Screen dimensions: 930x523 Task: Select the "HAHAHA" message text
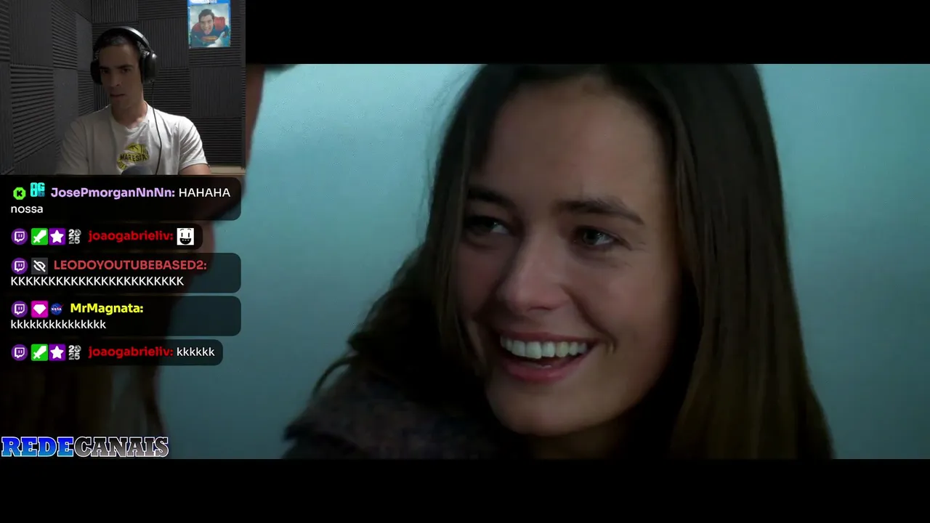(x=204, y=192)
